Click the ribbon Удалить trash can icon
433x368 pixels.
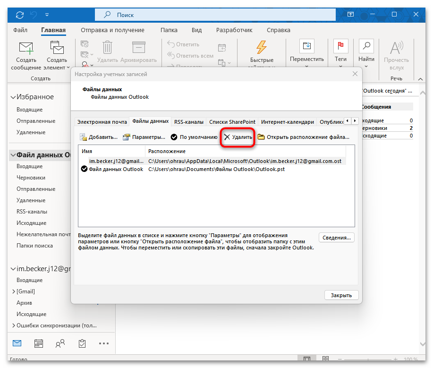pyautogui.click(x=107, y=48)
